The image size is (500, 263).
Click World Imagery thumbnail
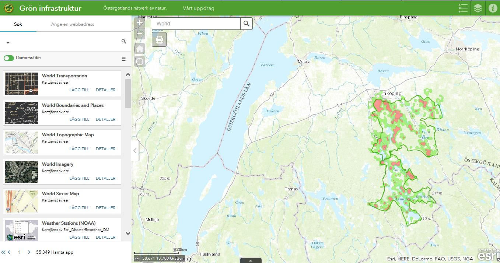pos(22,172)
